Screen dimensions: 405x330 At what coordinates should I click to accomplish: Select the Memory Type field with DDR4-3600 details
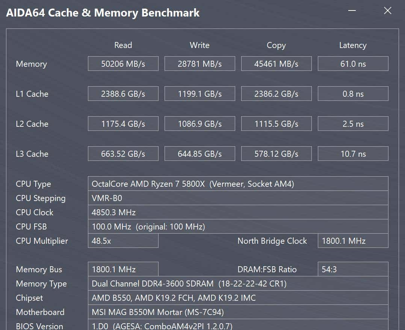point(238,284)
